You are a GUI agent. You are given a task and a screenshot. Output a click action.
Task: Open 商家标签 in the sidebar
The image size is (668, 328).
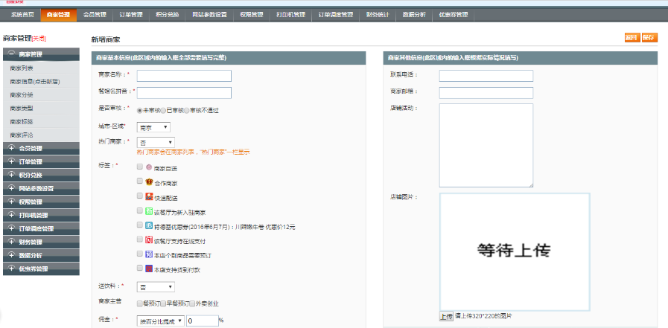pos(22,122)
